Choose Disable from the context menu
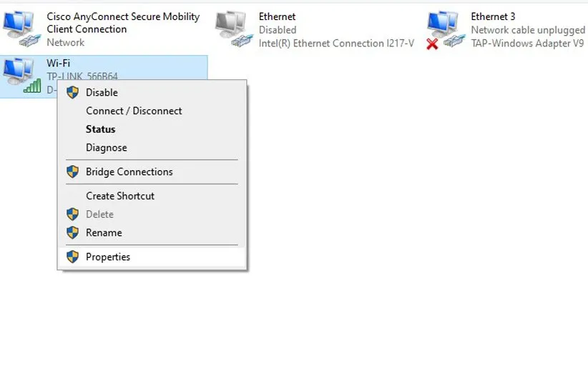 (102, 92)
